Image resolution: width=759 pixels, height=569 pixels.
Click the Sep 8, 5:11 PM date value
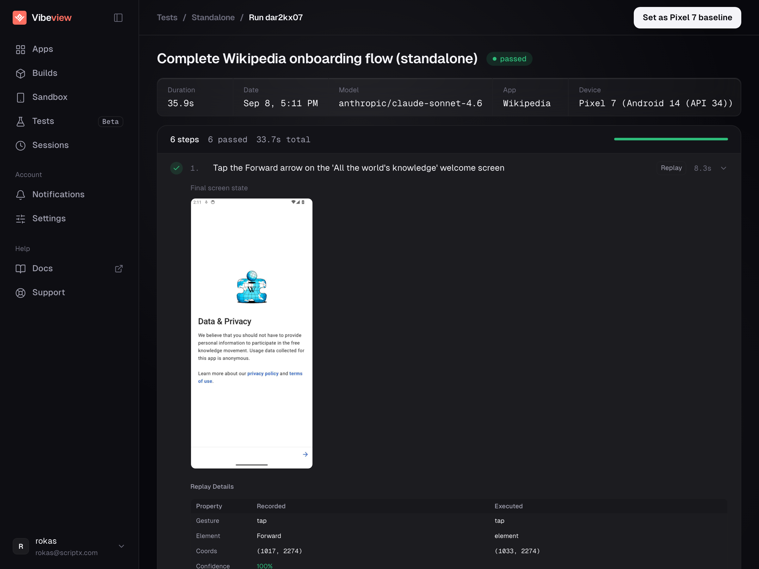[x=281, y=103]
